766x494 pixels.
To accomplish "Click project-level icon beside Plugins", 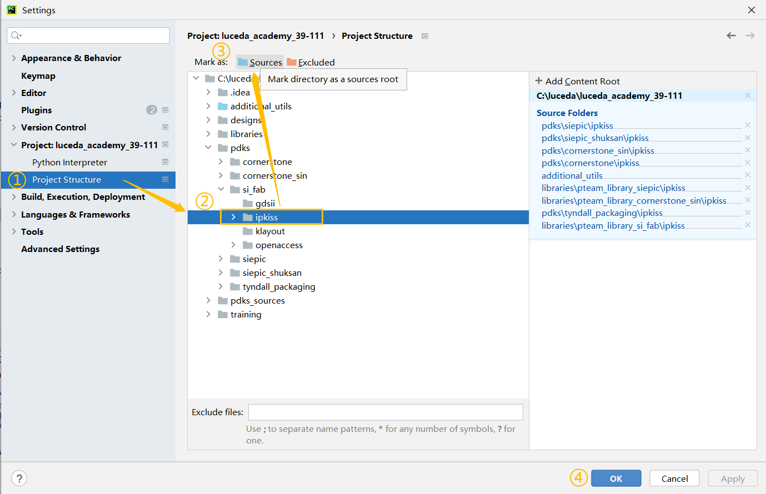I will tap(165, 110).
